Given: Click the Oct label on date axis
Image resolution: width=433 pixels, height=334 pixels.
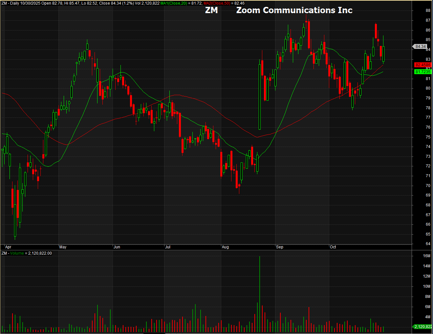Looking at the screenshot, I should (333, 247).
